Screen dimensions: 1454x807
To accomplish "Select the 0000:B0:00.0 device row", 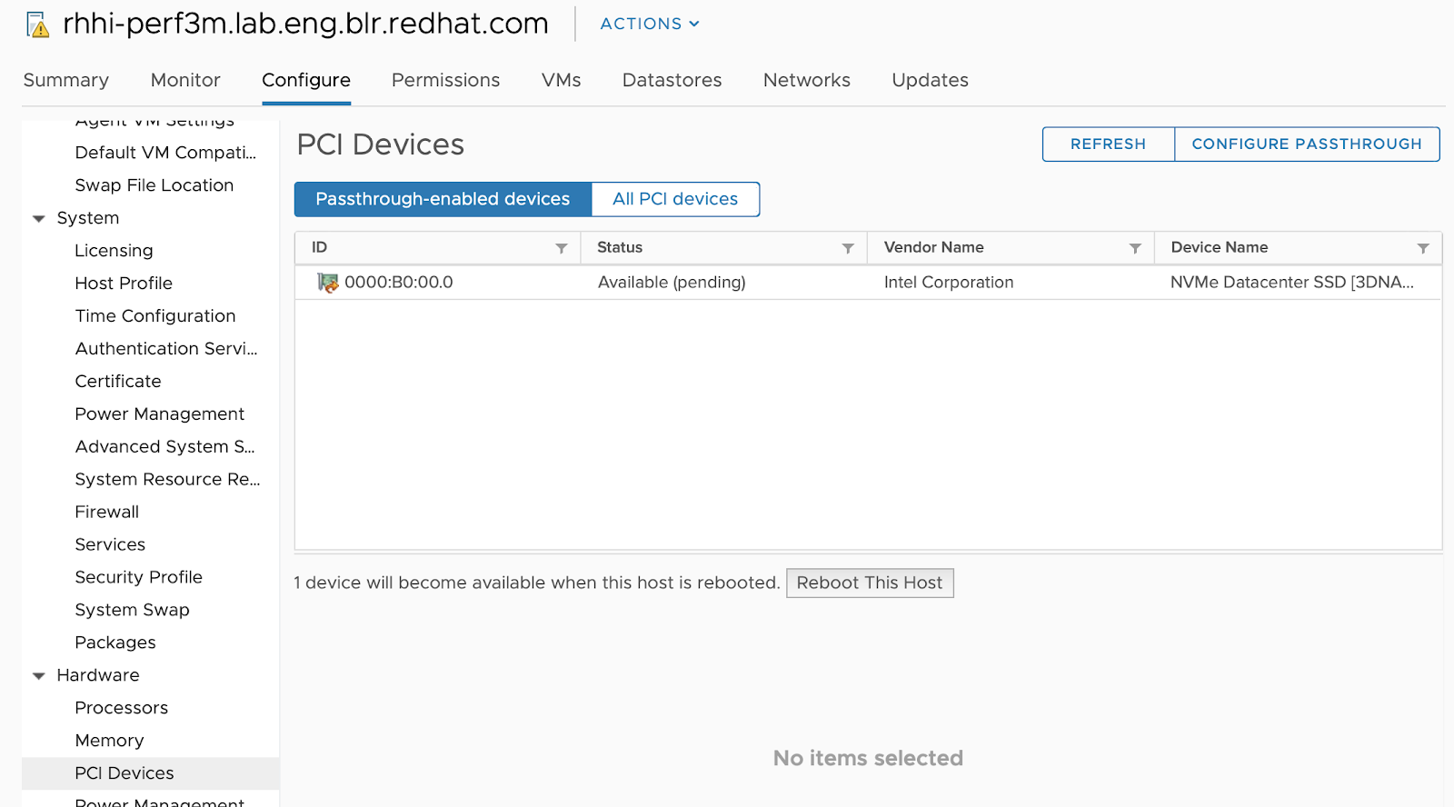I will [x=868, y=283].
